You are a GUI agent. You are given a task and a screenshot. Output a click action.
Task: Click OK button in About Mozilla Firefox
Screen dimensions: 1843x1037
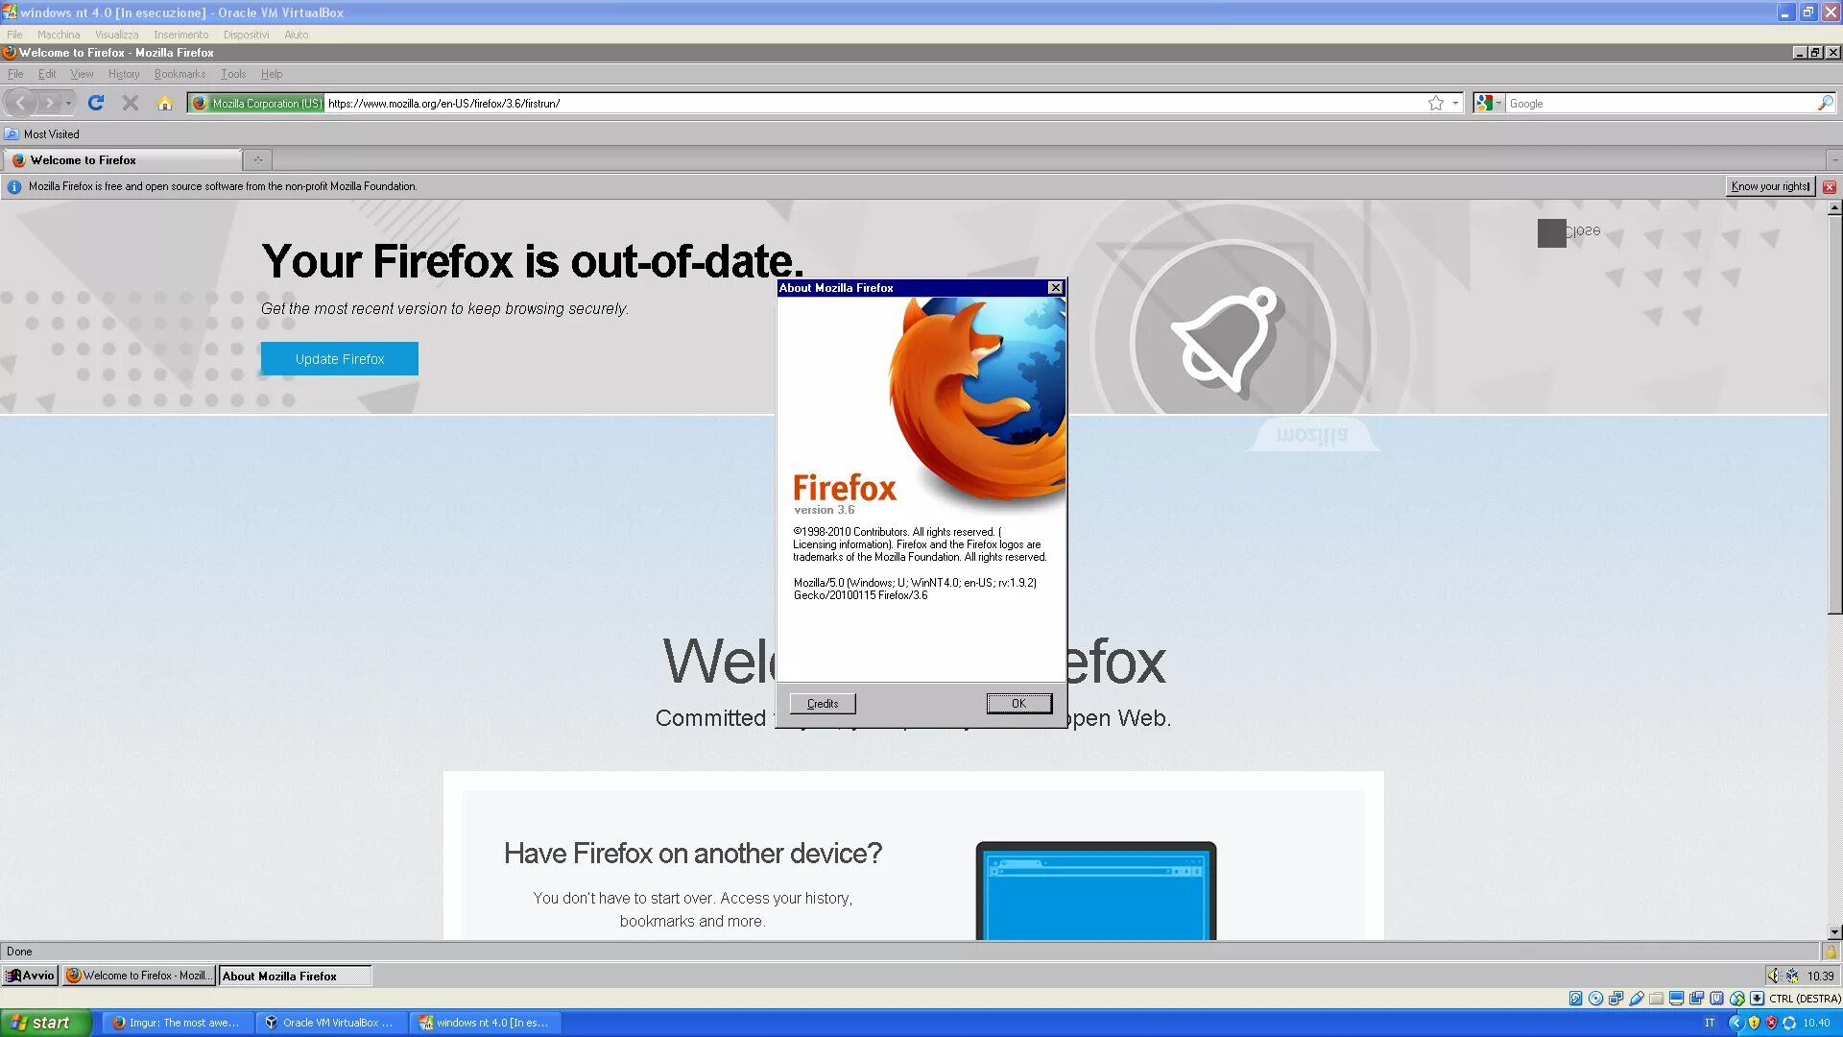[x=1019, y=704]
